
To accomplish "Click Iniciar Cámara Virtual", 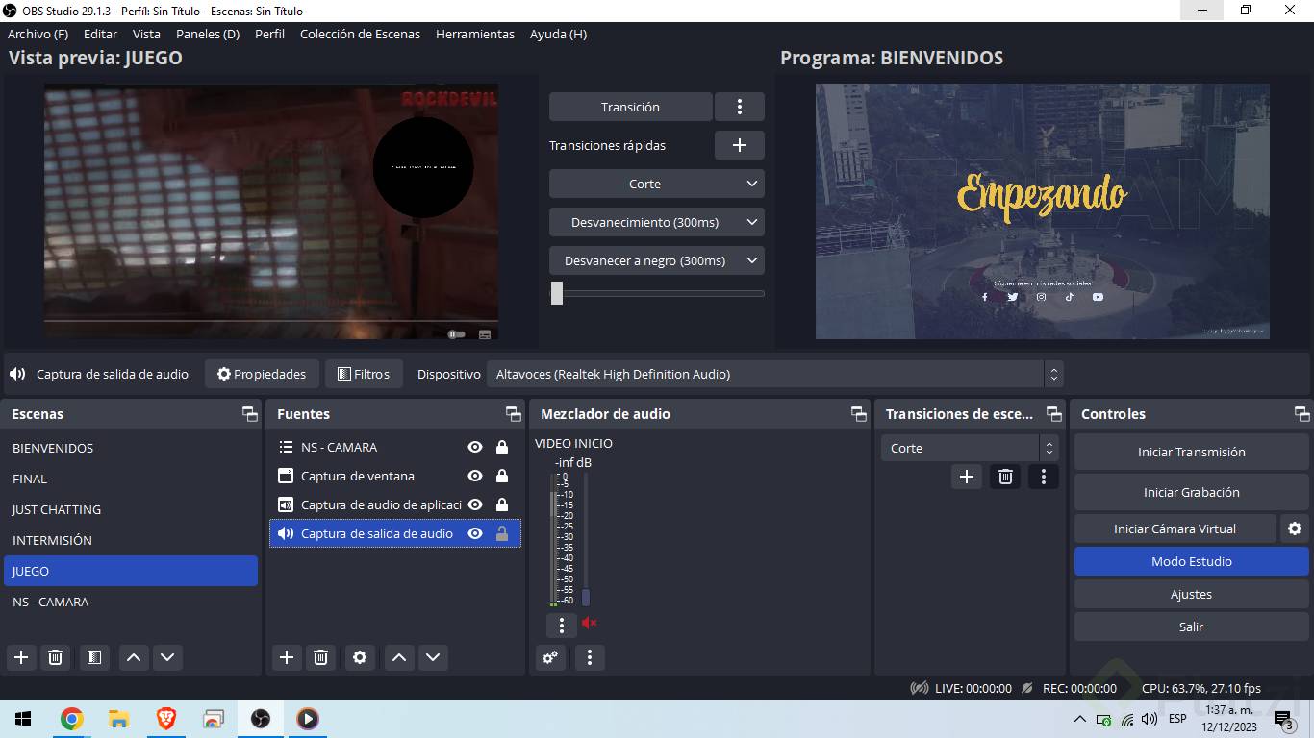I will click(1175, 529).
